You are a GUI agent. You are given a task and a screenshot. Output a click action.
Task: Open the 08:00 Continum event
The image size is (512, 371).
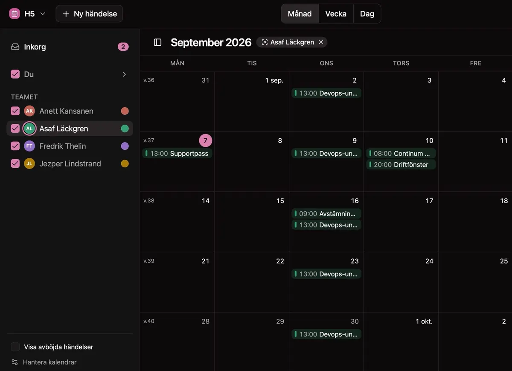(x=401, y=153)
